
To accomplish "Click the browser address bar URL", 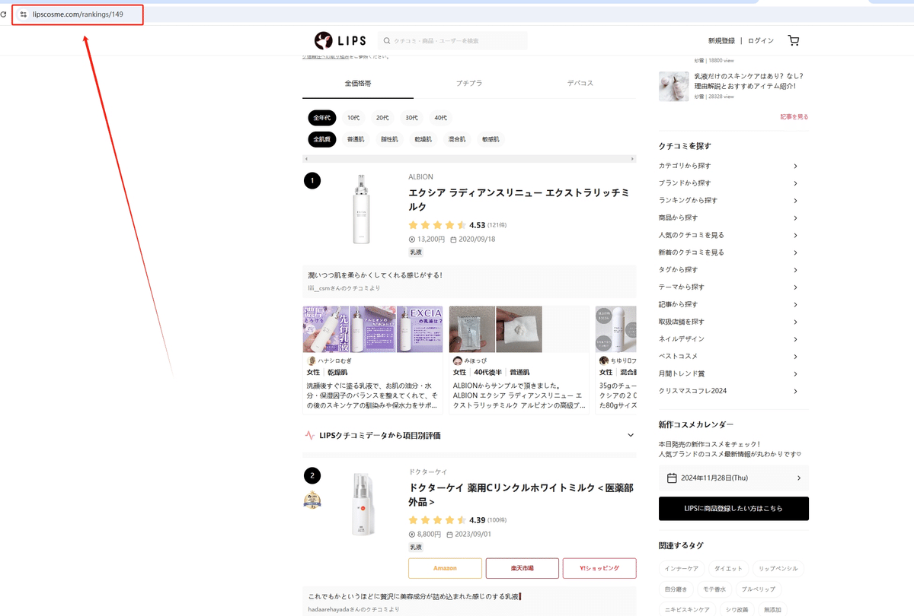I will click(78, 14).
